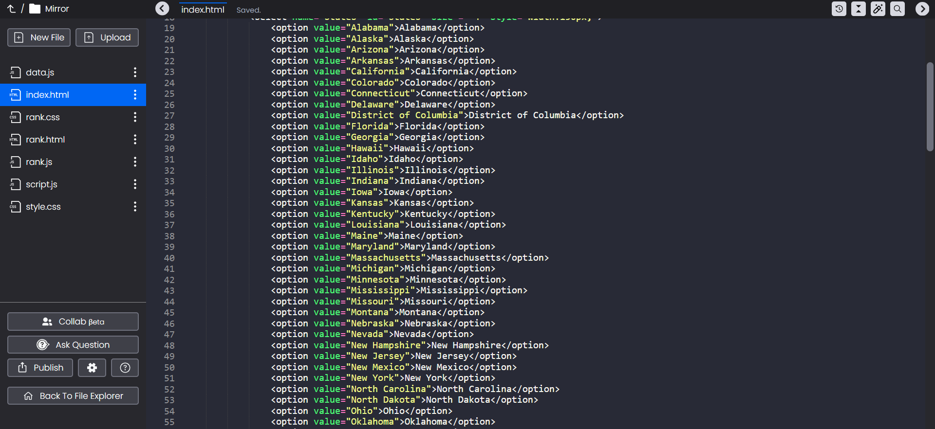Expand the right preview panel arrow

pos(922,9)
